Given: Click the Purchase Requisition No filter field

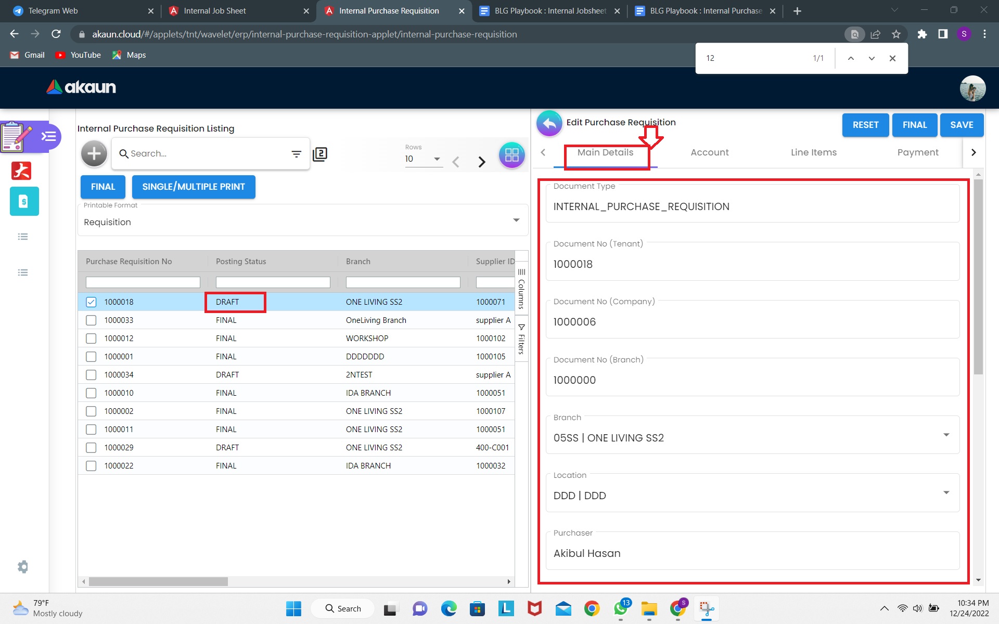Looking at the screenshot, I should [143, 282].
